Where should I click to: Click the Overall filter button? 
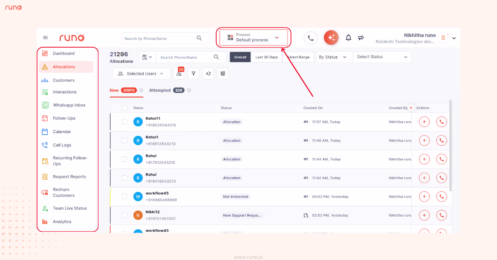(240, 57)
